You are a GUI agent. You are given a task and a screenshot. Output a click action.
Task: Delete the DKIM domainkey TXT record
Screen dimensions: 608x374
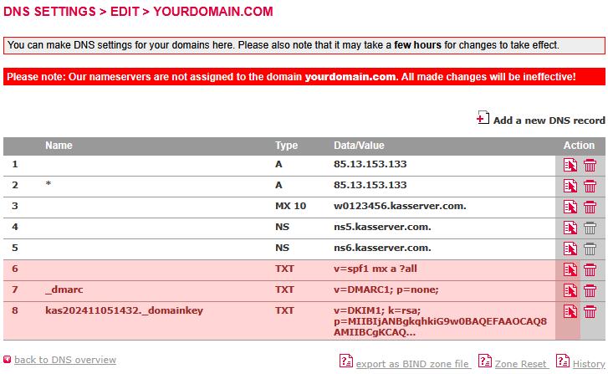(590, 311)
